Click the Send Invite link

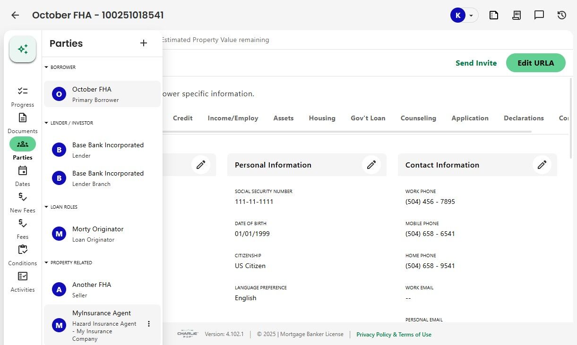pos(476,63)
